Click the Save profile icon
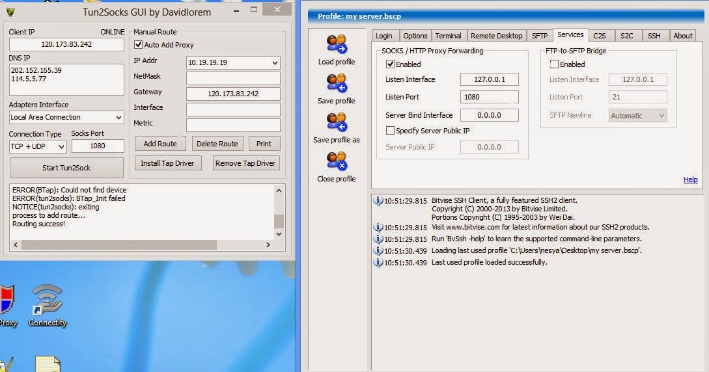This screenshot has height=372, width=709. coord(337,83)
